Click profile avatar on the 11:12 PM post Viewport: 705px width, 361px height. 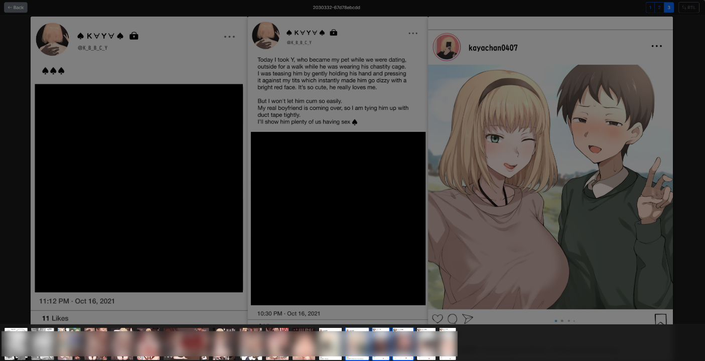coord(52,39)
